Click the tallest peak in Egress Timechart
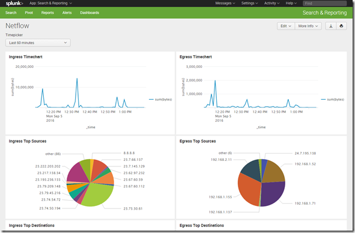355x233 pixels. tap(215, 81)
